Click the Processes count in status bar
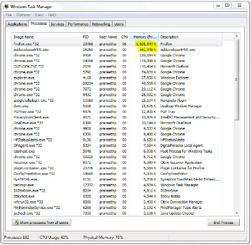 [x=17, y=237]
